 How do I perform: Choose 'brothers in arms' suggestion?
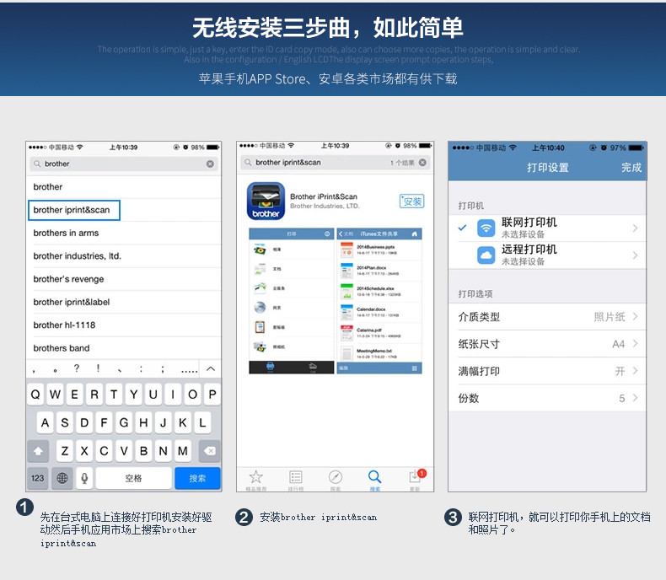click(x=124, y=234)
